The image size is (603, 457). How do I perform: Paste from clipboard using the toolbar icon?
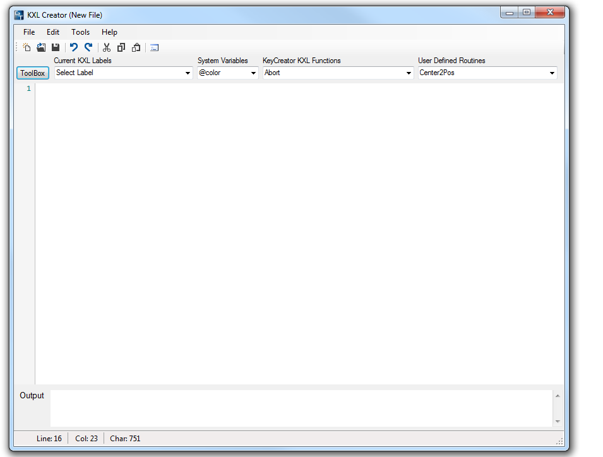click(x=136, y=47)
